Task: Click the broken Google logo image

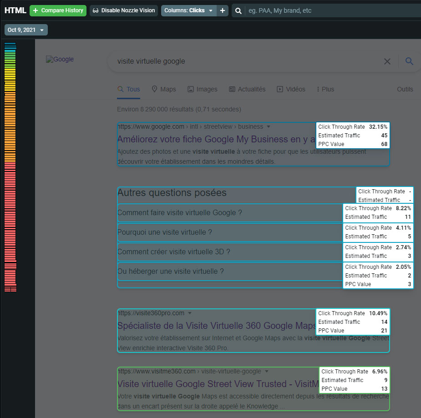Action: [x=60, y=59]
